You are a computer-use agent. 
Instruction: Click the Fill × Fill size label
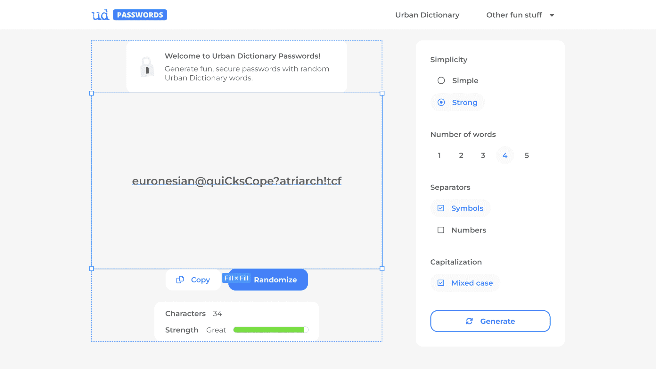(x=236, y=278)
